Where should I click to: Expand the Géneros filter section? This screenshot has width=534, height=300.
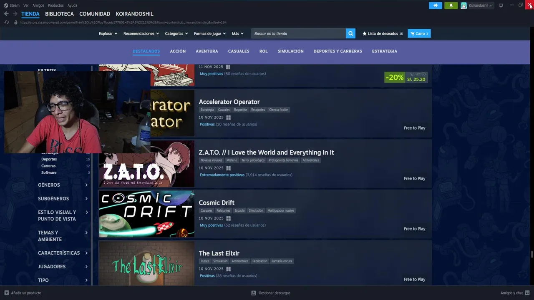[63, 185]
